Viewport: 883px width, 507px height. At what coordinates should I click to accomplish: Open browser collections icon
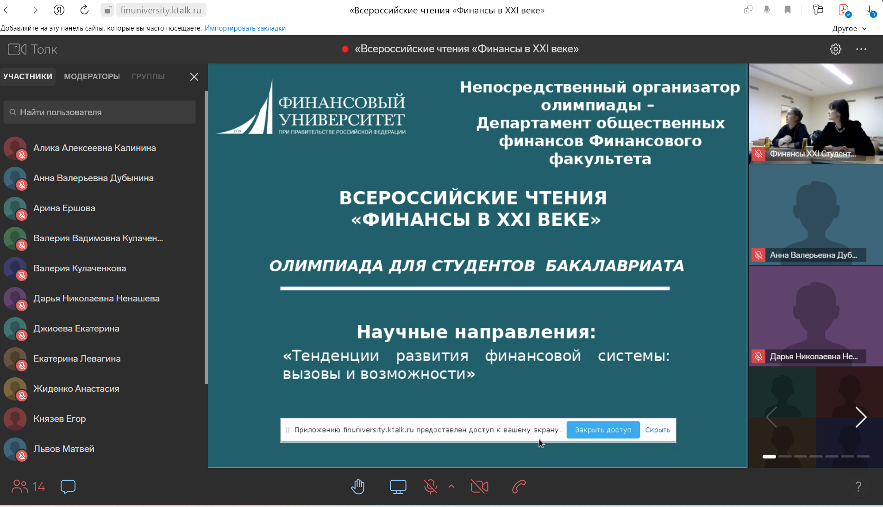(818, 10)
